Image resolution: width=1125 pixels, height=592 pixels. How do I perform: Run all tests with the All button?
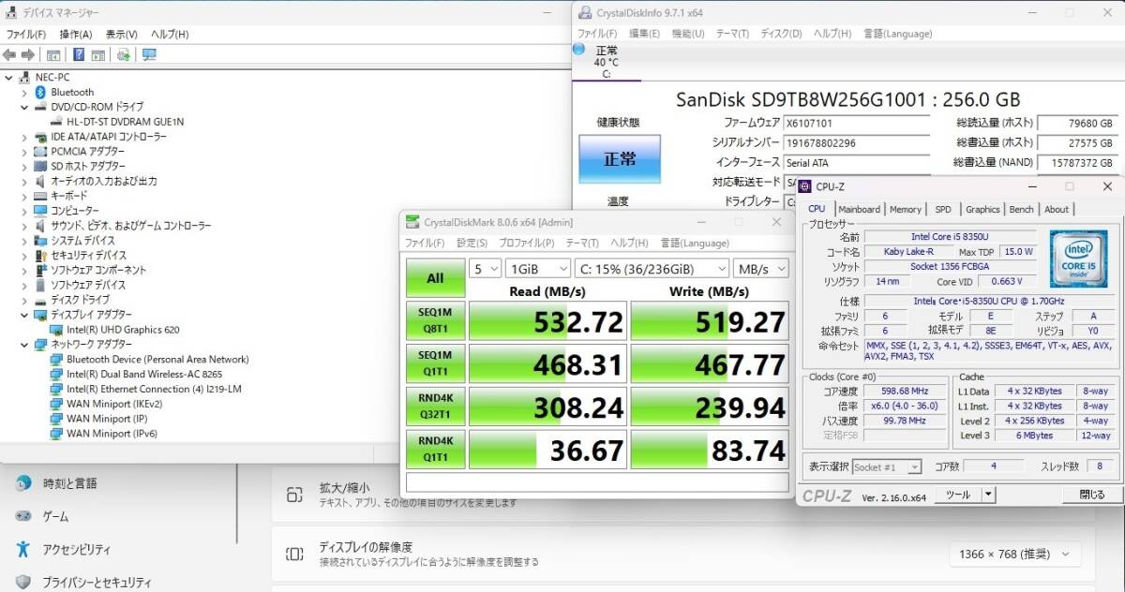coord(434,278)
